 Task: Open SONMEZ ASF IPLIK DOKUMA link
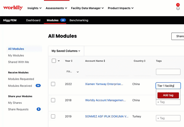coord(107,116)
